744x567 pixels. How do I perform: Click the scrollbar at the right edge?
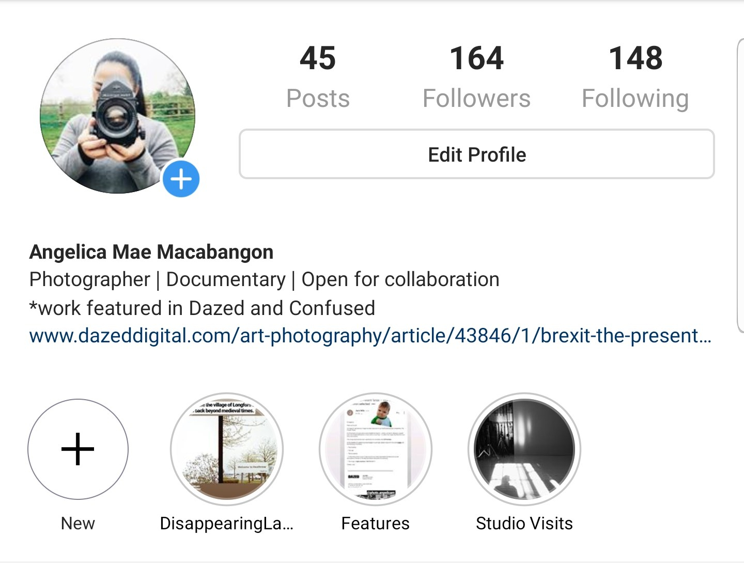tap(740, 185)
